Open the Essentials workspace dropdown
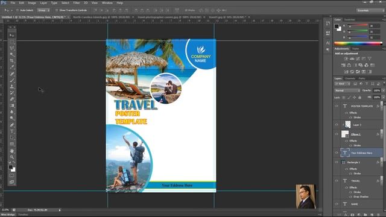Screen dimensions: 386x217 pos(370,11)
